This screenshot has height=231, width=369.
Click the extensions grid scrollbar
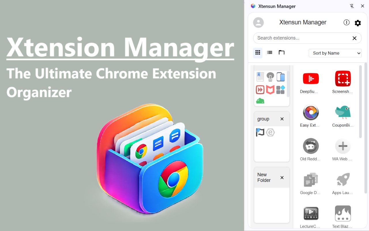[x=360, y=102]
